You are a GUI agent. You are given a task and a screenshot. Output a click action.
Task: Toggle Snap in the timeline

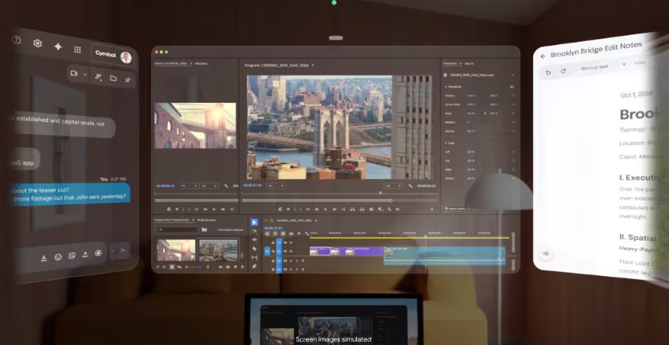pyautogui.click(x=275, y=233)
